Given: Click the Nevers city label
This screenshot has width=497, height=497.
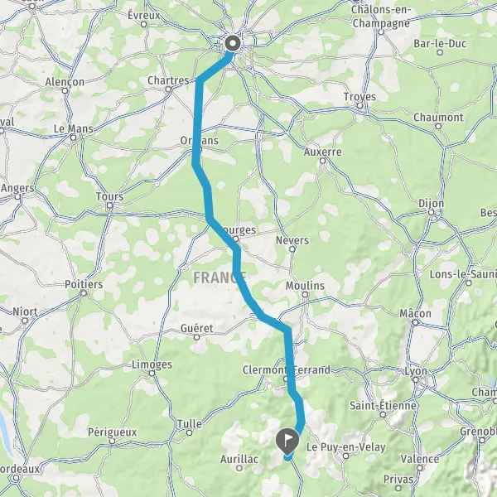Looking at the screenshot, I should (x=292, y=240).
